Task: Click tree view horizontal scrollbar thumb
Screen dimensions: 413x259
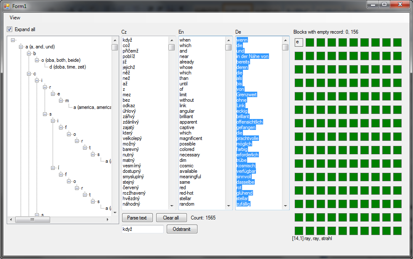Action: click(32, 219)
